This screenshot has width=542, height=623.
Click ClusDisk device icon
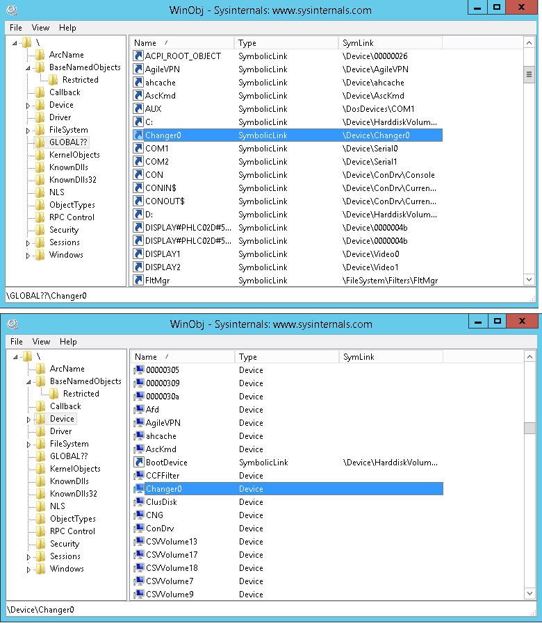pyautogui.click(x=139, y=502)
